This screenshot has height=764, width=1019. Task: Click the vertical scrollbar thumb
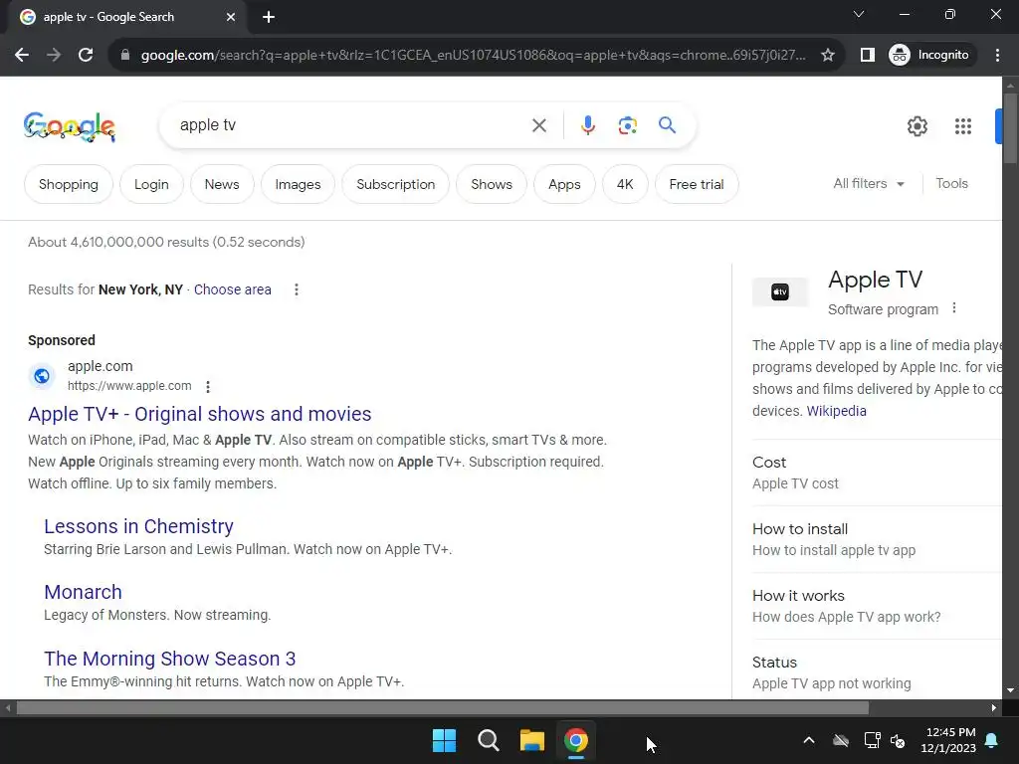click(1010, 128)
